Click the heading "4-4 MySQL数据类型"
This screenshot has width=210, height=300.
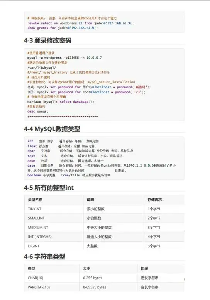[x=52, y=129]
